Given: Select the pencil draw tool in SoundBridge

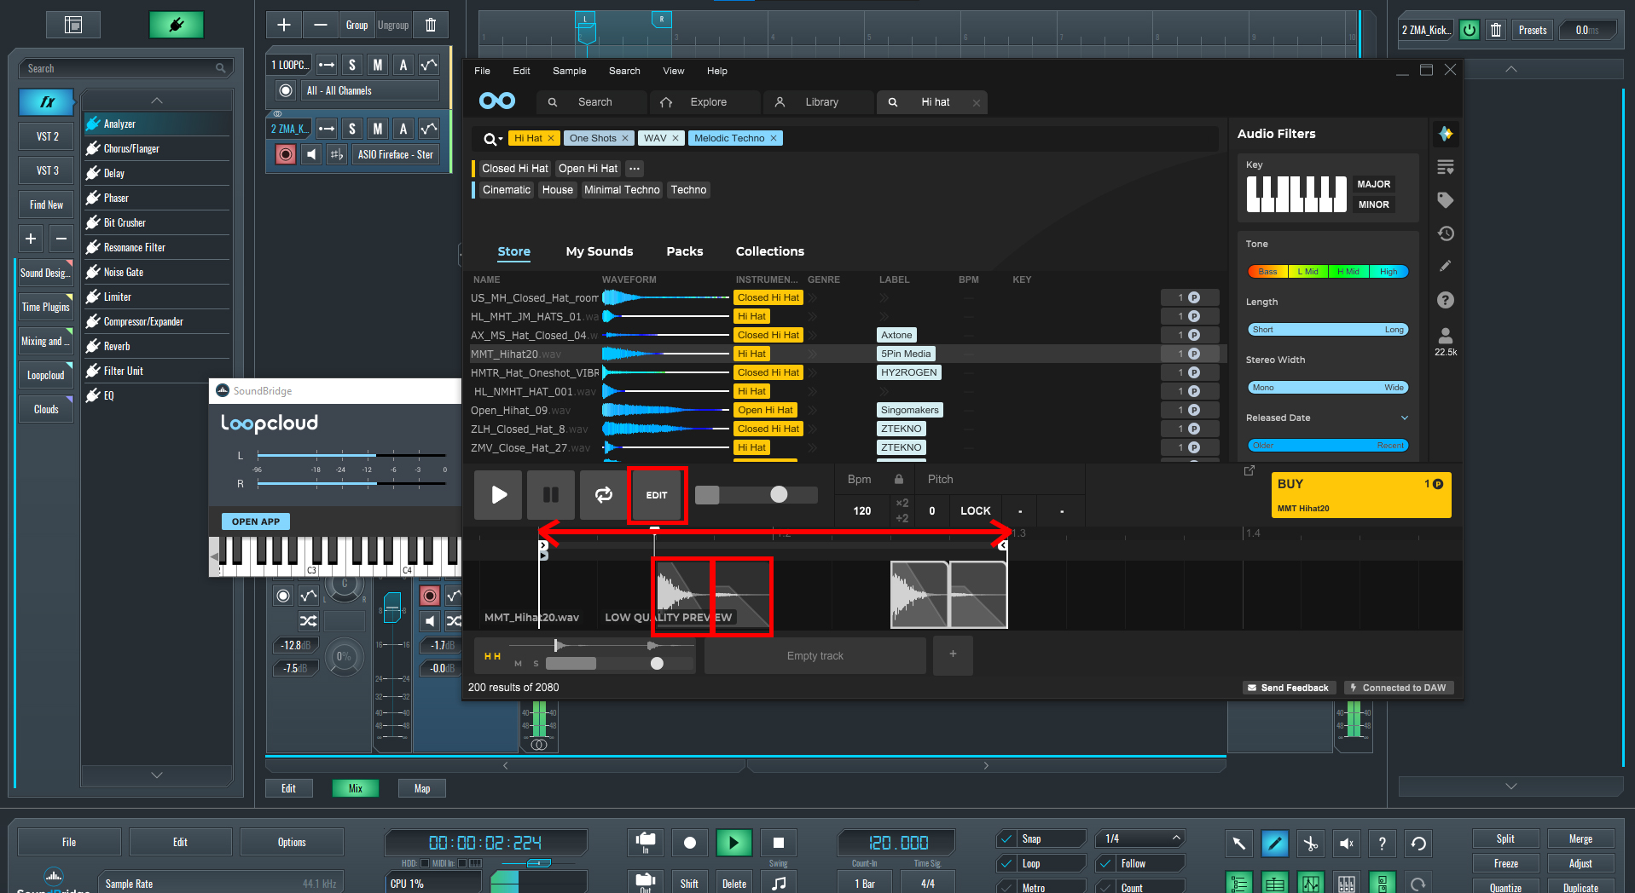Looking at the screenshot, I should point(1274,844).
